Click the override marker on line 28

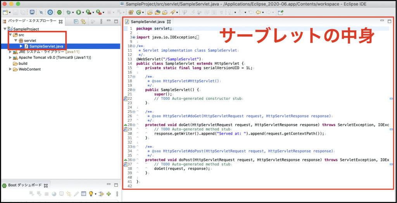point(125,125)
